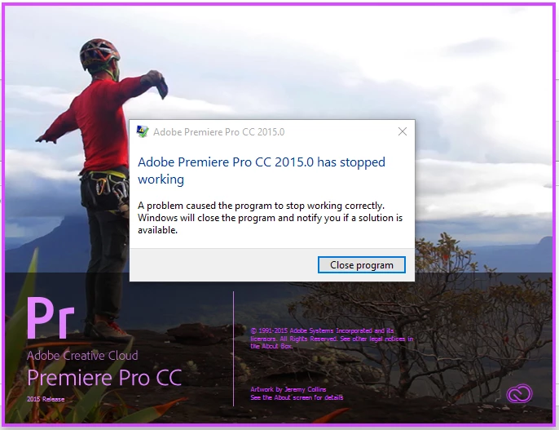559x430 pixels.
Task: Click the error dialog's title bar icon
Action: tap(143, 131)
